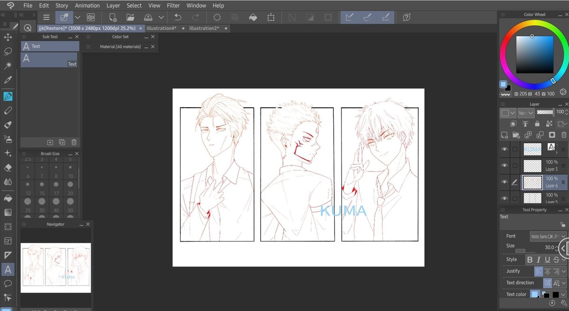This screenshot has height=311, width=569.
Task: Hide Layer 6
Action: click(505, 182)
